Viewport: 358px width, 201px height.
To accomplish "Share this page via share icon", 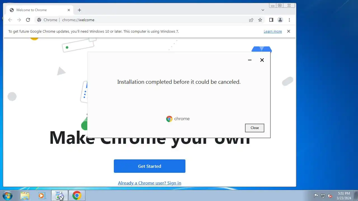I will [251, 20].
